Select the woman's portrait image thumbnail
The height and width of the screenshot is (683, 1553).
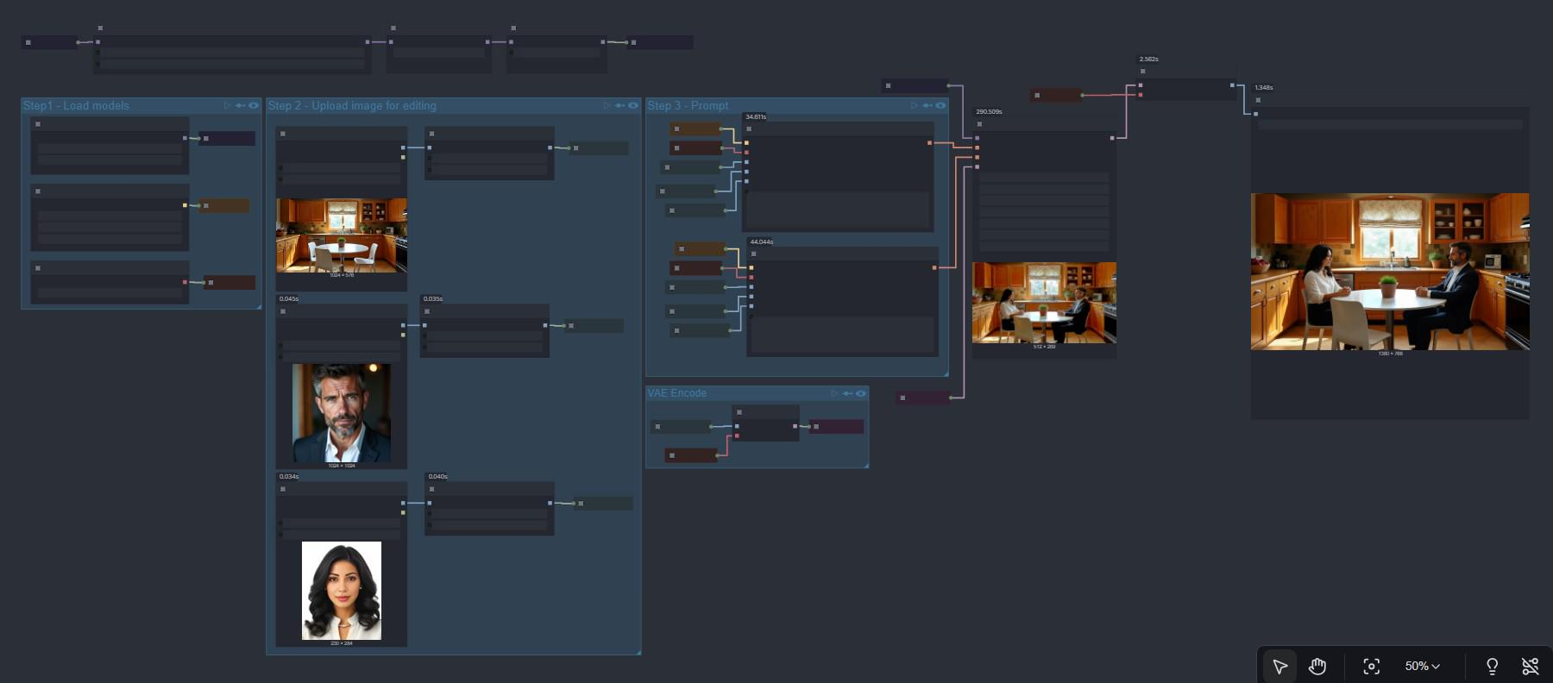(x=342, y=591)
